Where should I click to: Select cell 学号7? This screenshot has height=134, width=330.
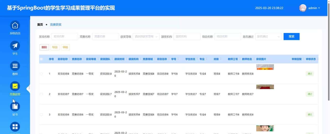pyautogui.click(x=174, y=94)
